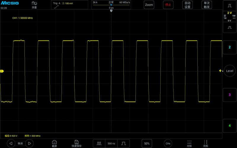Tap the multi-pulse timebase increase icon
237x148 pixels.
click(99, 144)
